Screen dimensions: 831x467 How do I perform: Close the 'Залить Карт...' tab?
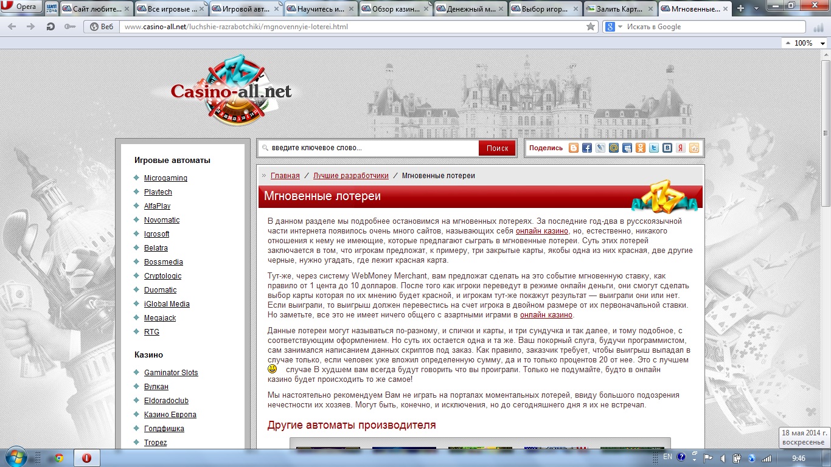(649, 9)
